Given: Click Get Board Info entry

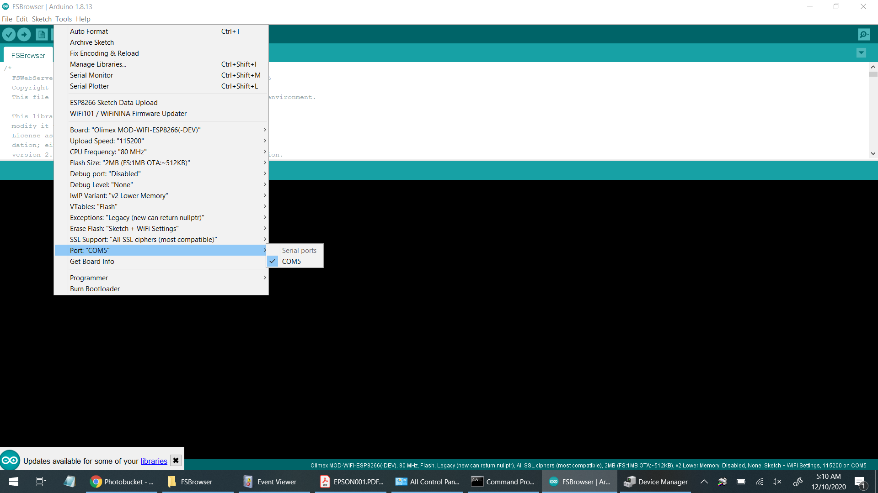Looking at the screenshot, I should (92, 262).
